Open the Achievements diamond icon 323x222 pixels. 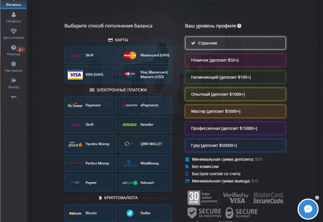pyautogui.click(x=13, y=34)
